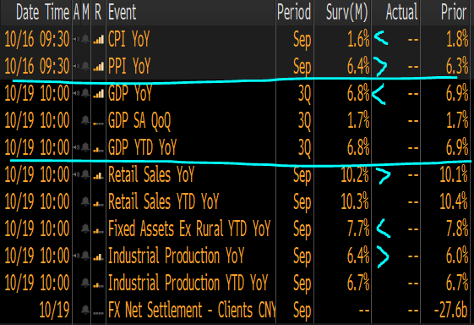Click the speaker icon in Industrial Production YoY row
This screenshot has width=474, height=325.
tap(77, 256)
